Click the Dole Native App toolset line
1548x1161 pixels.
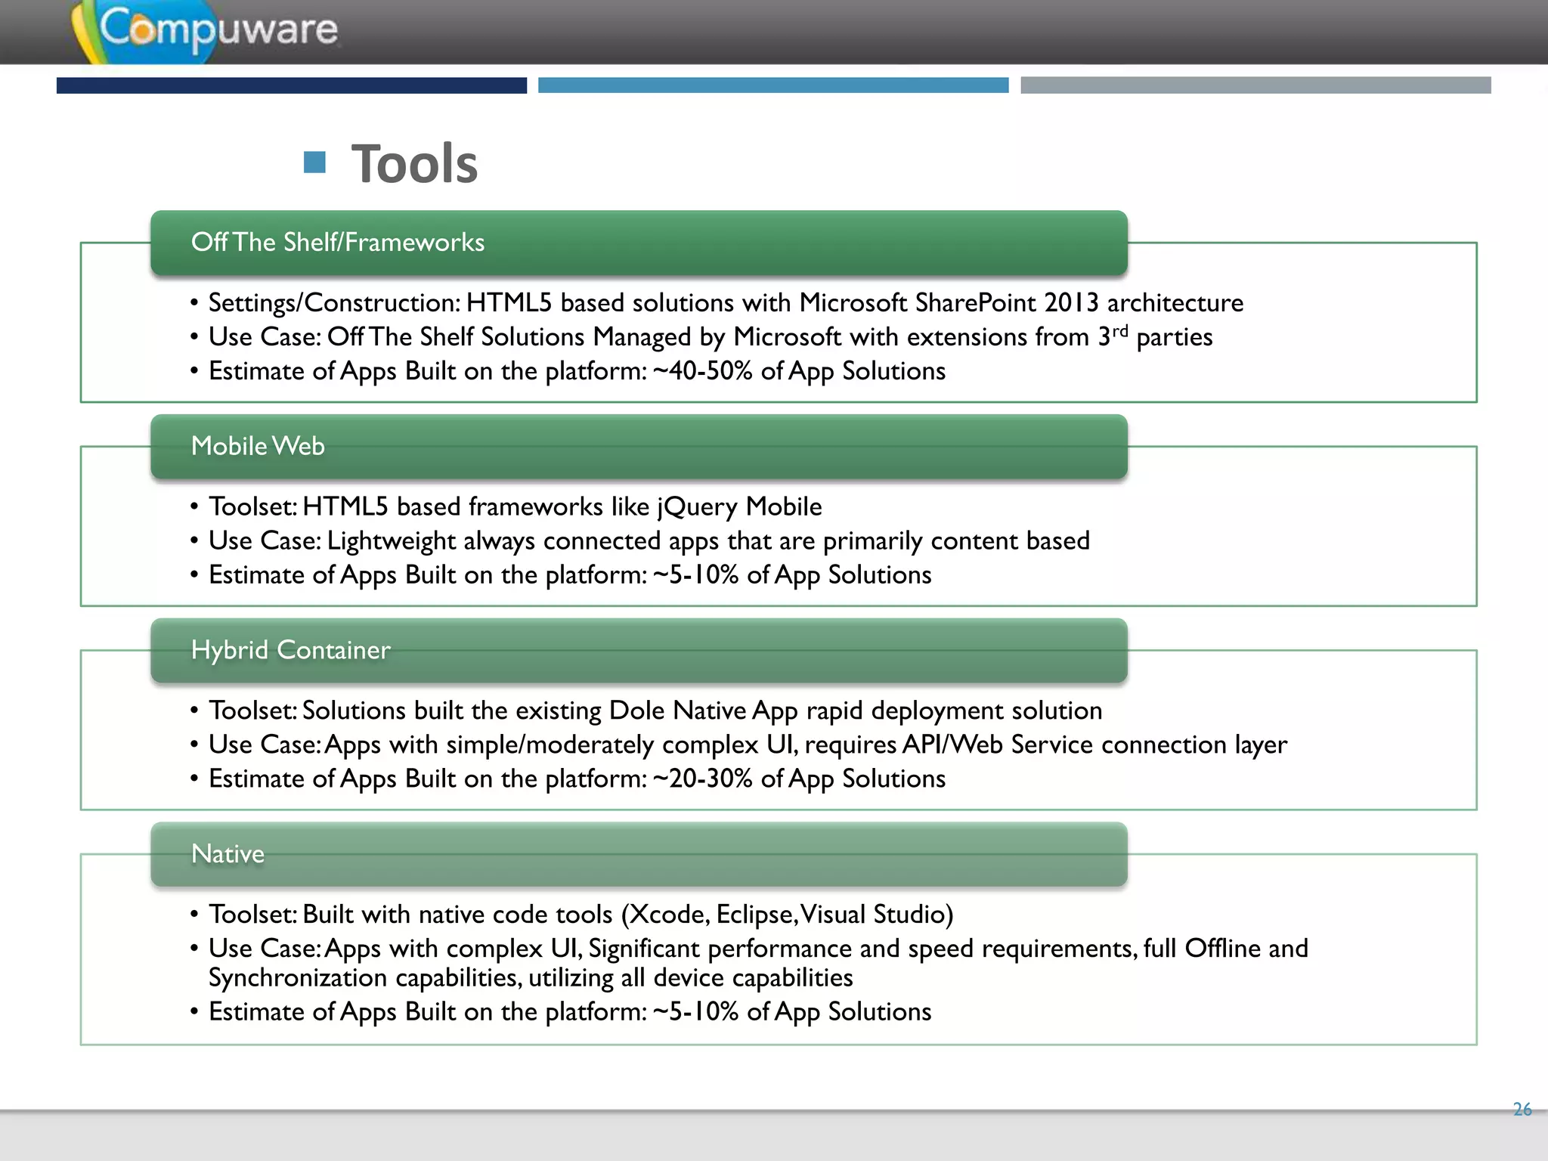click(646, 711)
